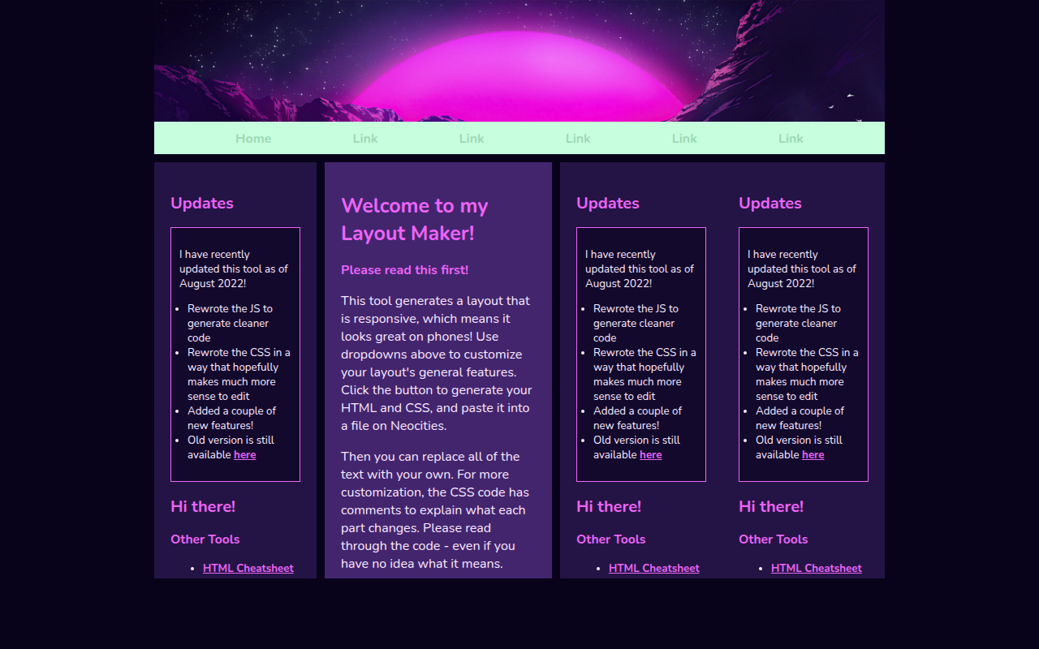Open the fourth Link in the navbar
The image size is (1039, 649).
(x=684, y=139)
